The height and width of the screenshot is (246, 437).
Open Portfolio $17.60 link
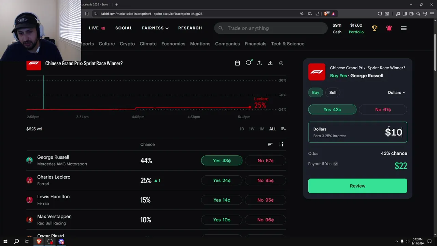tap(356, 28)
